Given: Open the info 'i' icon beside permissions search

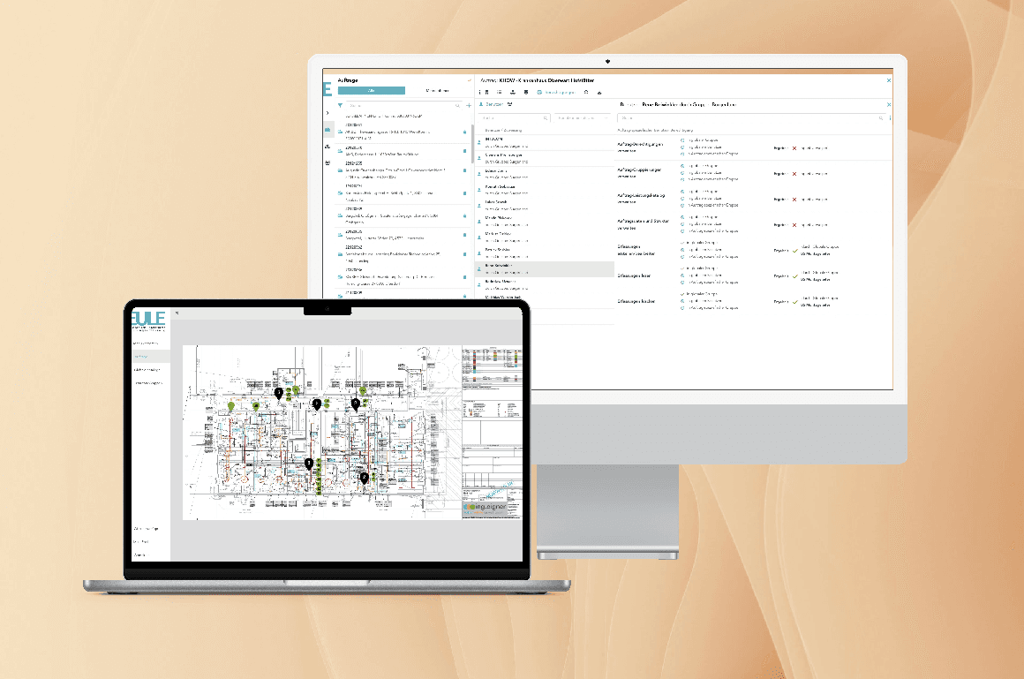Looking at the screenshot, I should click(890, 118).
